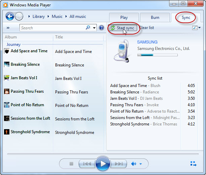
Task: Click the Point of No Return title cell
Action: [72, 106]
